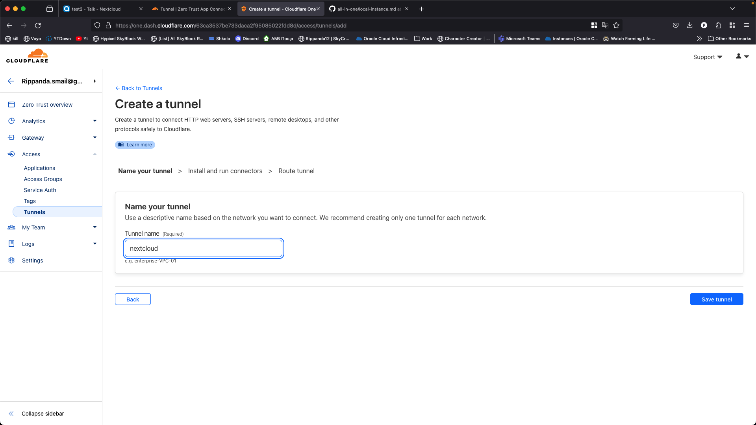The width and height of the screenshot is (756, 425).
Task: Expand the Analytics section
Action: tap(95, 121)
